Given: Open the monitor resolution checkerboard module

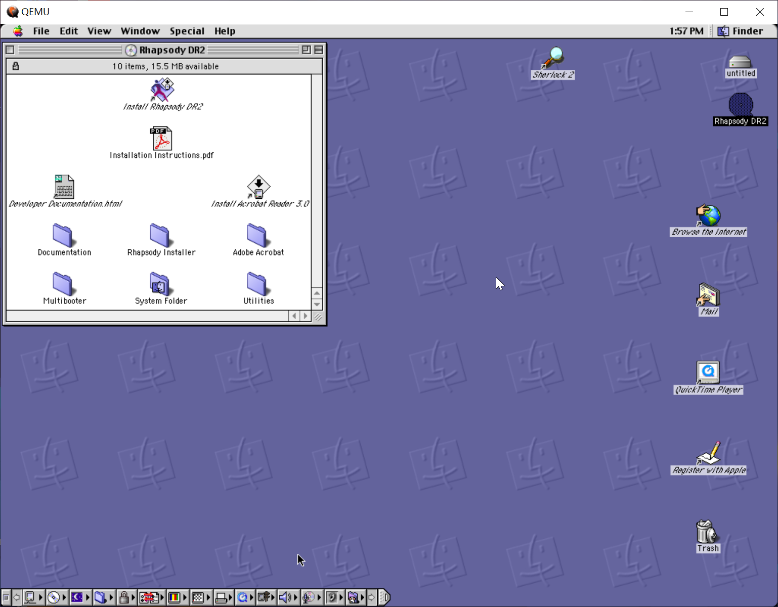Looking at the screenshot, I should (201, 597).
